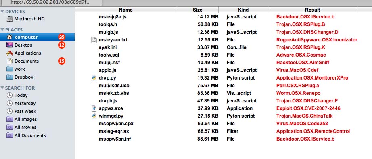Click the red 12 badge on Desktop
This screenshot has width=372, height=159.
pyautogui.click(x=62, y=45)
